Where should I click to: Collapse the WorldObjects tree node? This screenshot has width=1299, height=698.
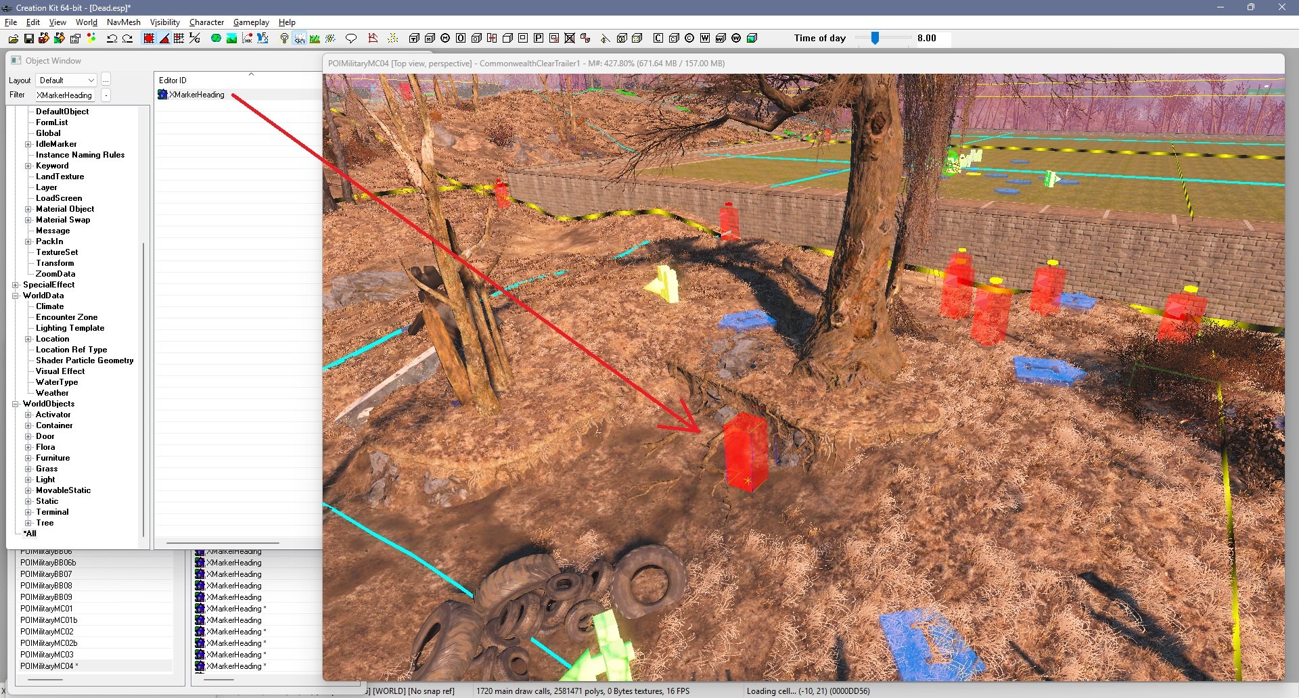click(x=16, y=404)
